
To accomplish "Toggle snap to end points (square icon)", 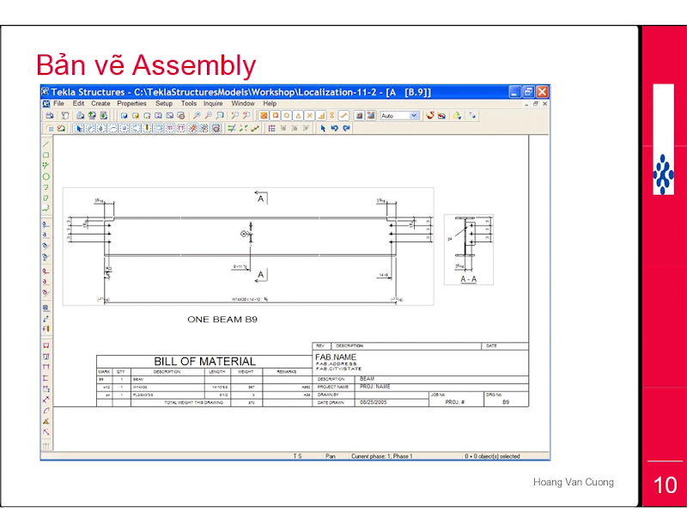I will (275, 116).
